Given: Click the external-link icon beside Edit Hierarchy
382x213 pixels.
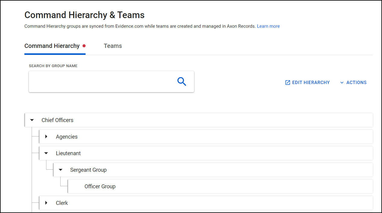Looking at the screenshot, I should point(287,82).
